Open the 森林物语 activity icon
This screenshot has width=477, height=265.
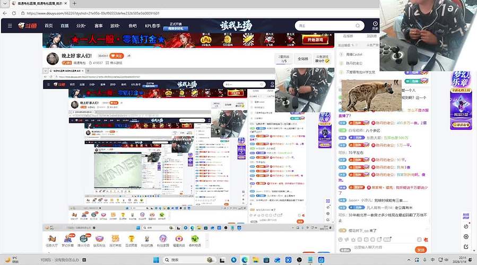click(195, 241)
